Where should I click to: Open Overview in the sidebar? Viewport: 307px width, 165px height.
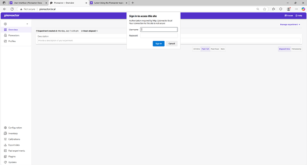click(x=16, y=30)
